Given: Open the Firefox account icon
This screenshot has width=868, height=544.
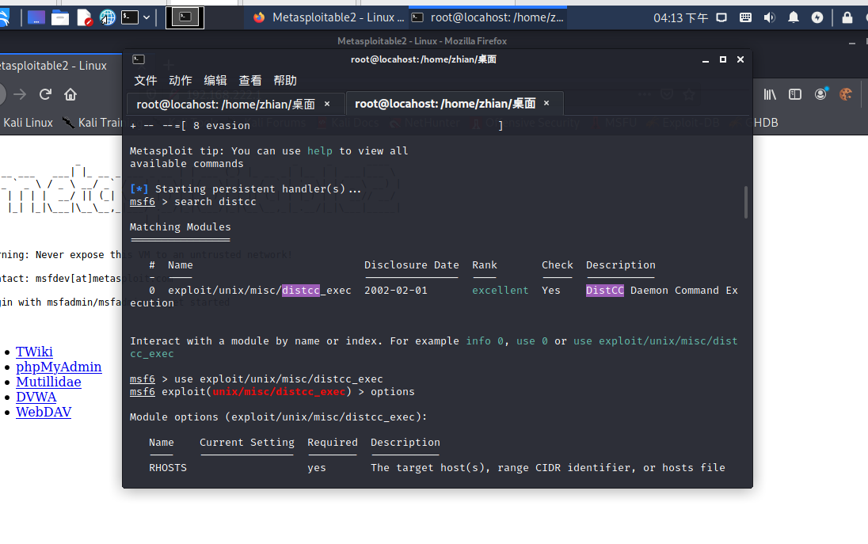Looking at the screenshot, I should point(820,93).
